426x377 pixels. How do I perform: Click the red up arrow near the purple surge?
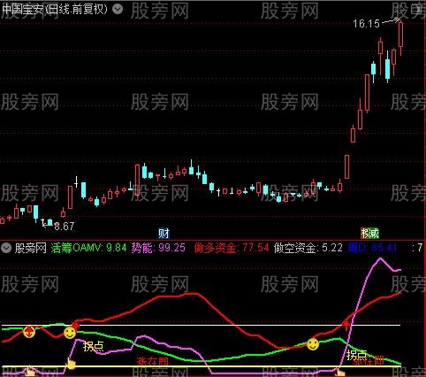click(346, 326)
